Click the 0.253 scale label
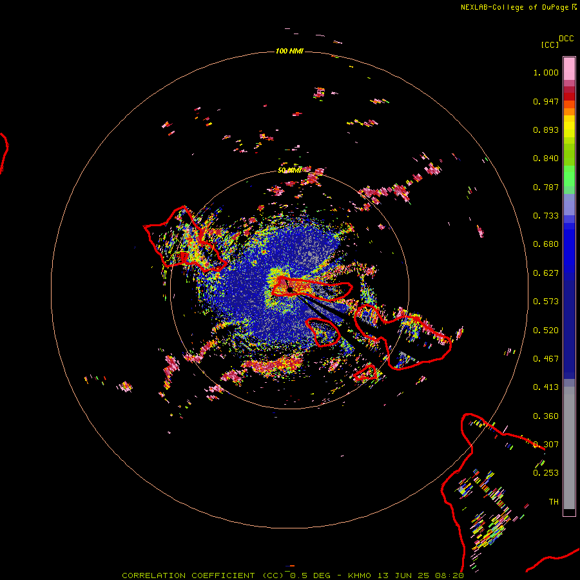Viewport: 580px width, 580px height. tap(546, 473)
